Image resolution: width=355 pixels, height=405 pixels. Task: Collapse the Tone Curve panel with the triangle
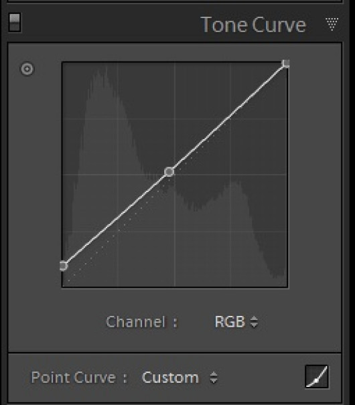pyautogui.click(x=332, y=24)
